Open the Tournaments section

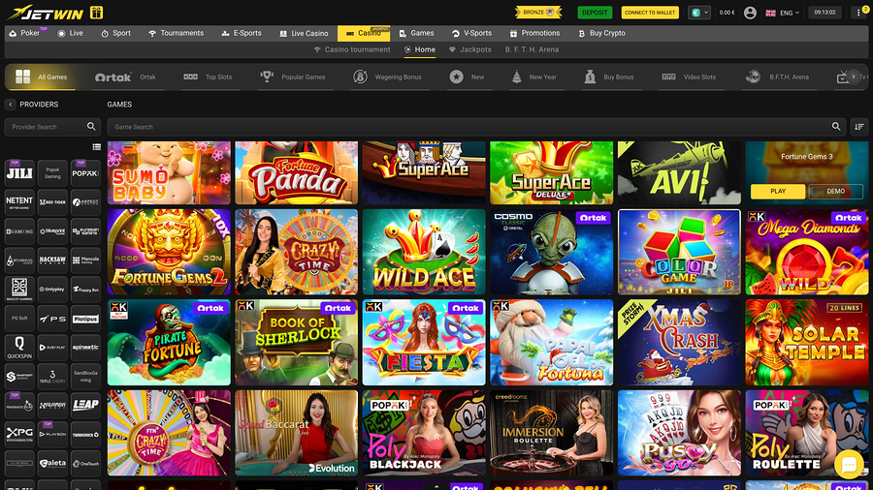tap(176, 33)
